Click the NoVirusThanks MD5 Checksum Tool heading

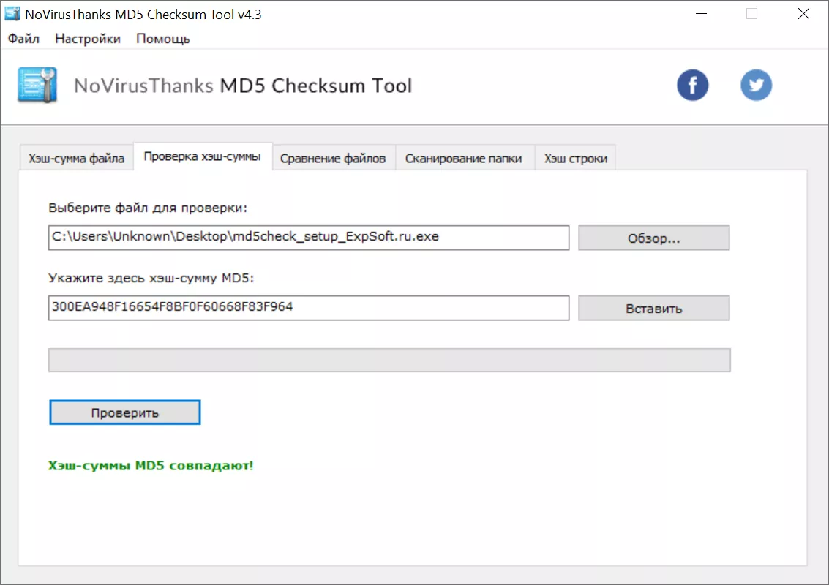pos(243,86)
